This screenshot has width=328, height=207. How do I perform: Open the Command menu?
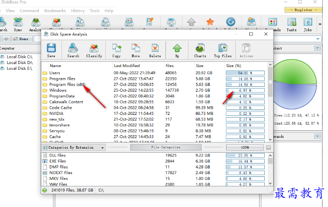tap(29, 11)
